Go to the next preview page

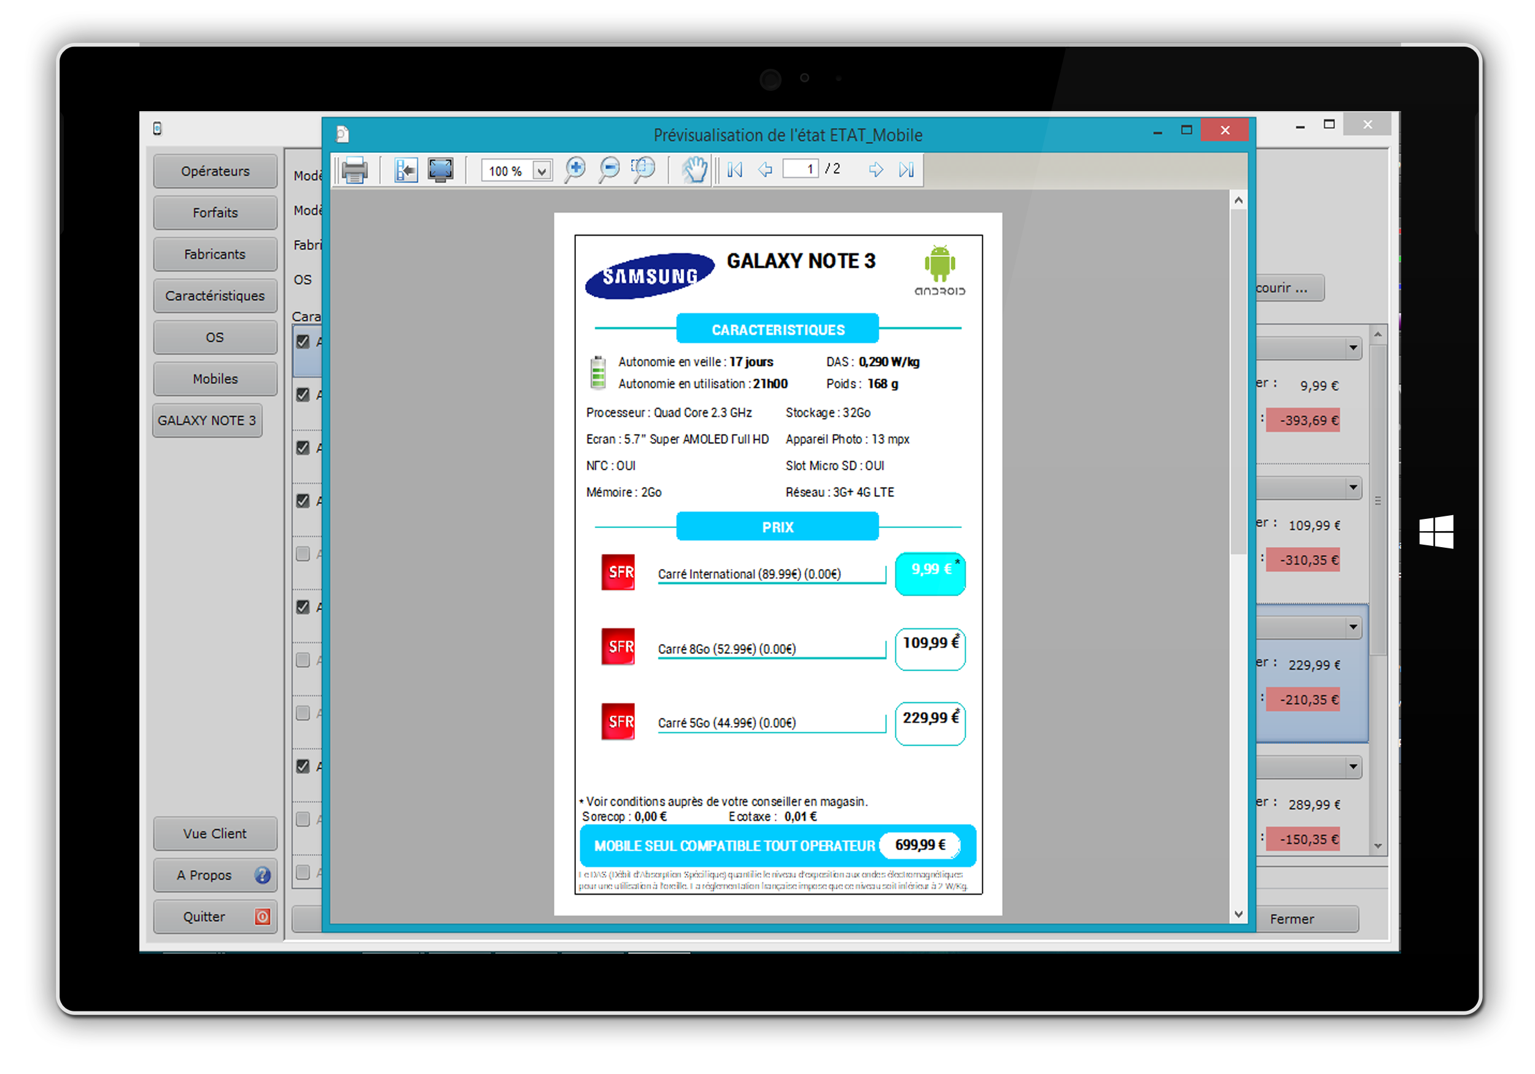pos(875,170)
